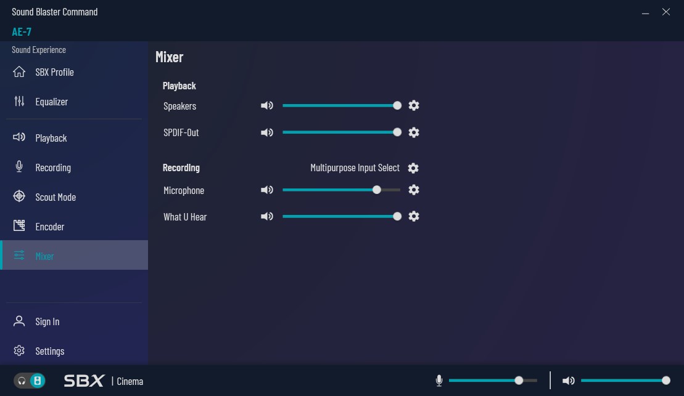684x396 pixels.
Task: Toggle headphones/speakers output switch
Action: click(30, 381)
